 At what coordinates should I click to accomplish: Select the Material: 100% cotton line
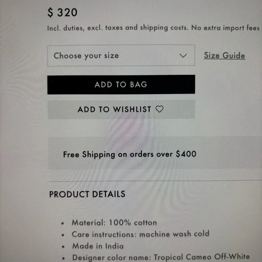[x=114, y=223]
